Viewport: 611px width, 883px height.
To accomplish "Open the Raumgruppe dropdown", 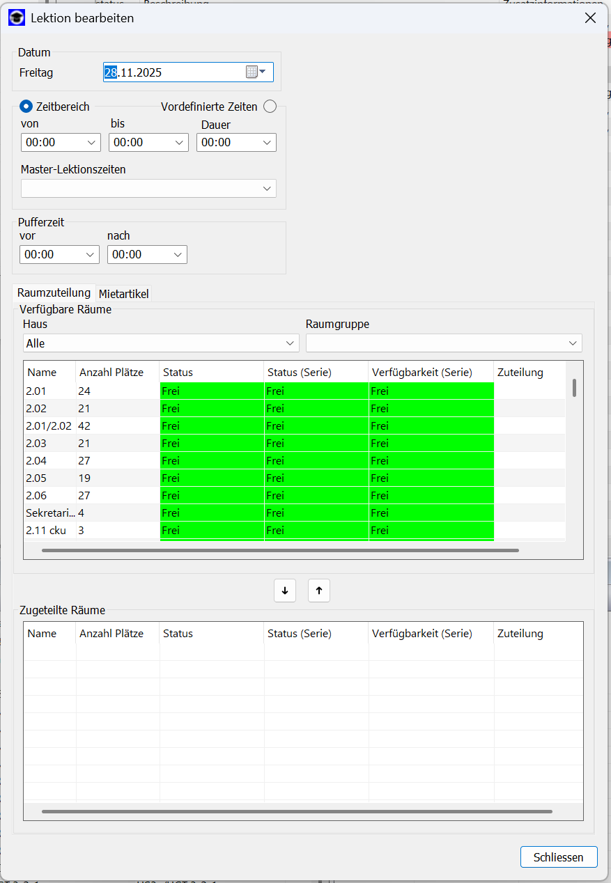I will click(x=444, y=343).
